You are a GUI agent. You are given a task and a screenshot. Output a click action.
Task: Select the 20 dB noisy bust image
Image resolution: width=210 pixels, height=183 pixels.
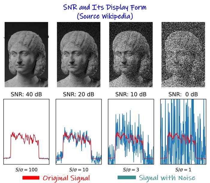coord(79,55)
